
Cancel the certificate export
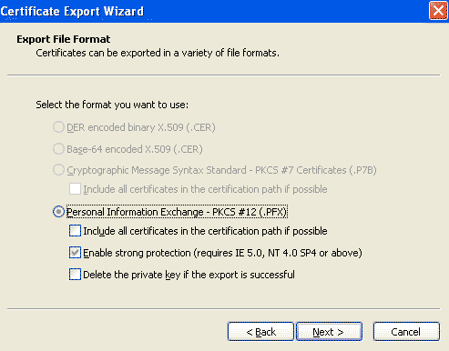pyautogui.click(x=406, y=332)
